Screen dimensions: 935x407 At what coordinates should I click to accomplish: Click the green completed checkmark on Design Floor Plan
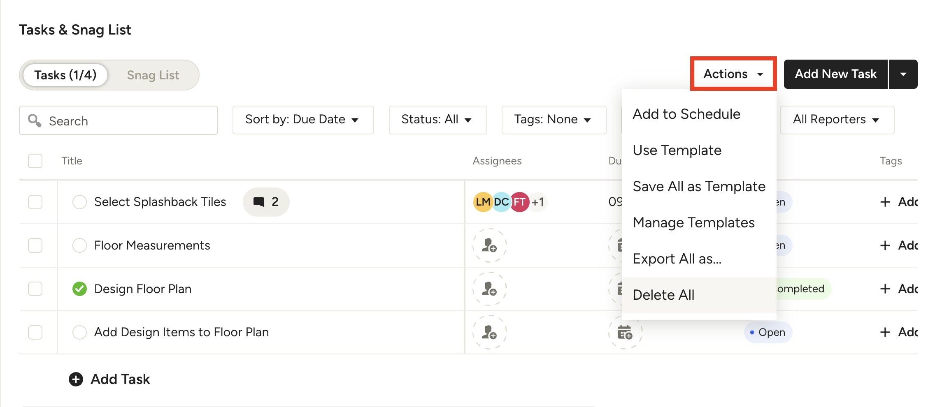(x=79, y=289)
